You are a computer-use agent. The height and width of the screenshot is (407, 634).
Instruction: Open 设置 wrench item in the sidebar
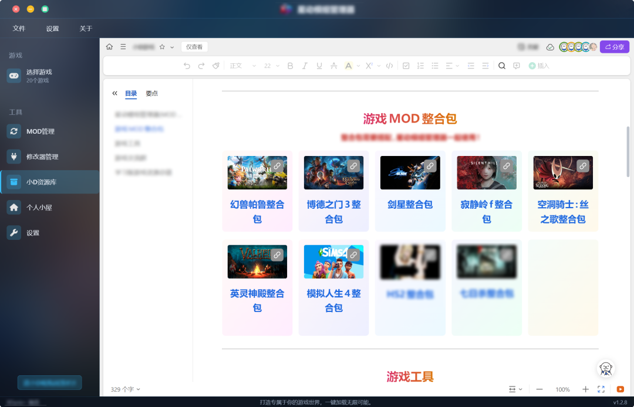(49, 233)
